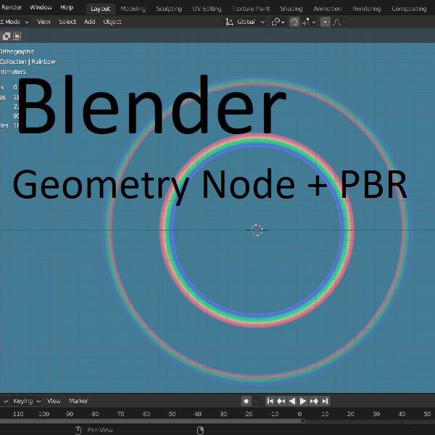Image resolution: width=435 pixels, height=435 pixels.
Task: Click the 'Pan View' status bar hint
Action: tap(100, 430)
